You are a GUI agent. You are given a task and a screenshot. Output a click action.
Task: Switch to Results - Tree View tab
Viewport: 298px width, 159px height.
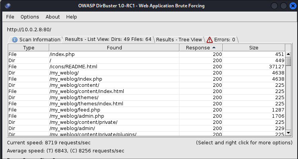coord(179,39)
